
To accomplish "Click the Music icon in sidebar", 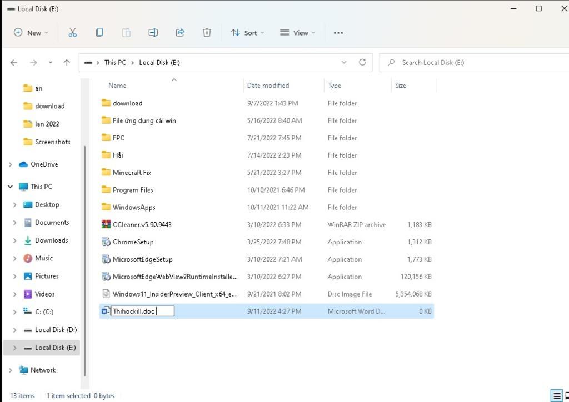I will pyautogui.click(x=28, y=258).
